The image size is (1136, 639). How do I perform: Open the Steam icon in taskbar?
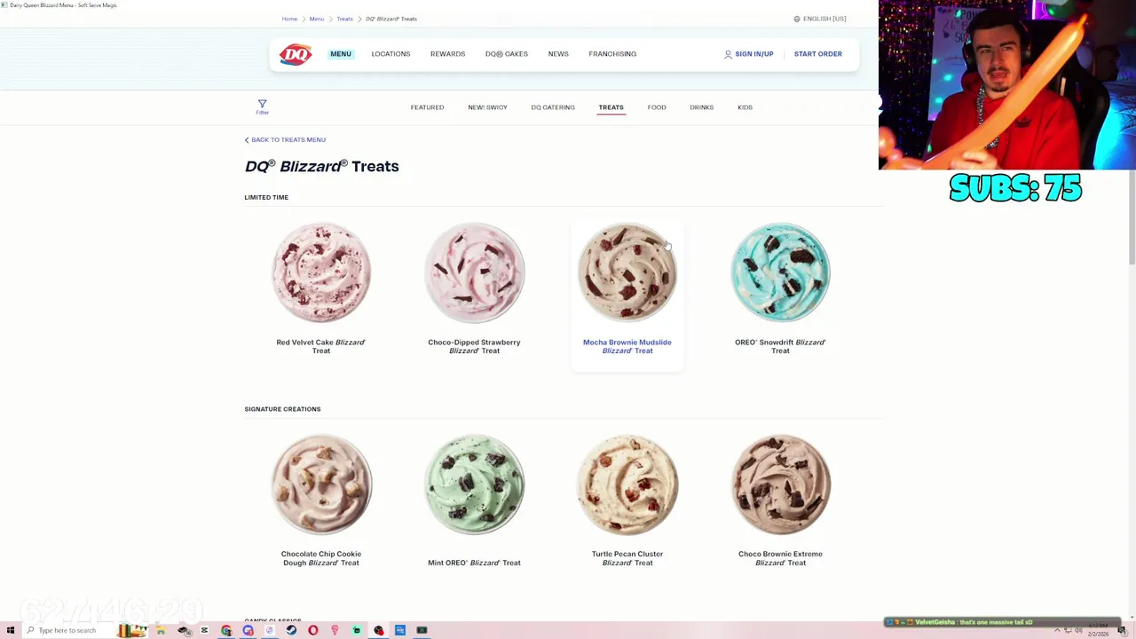[x=291, y=630]
